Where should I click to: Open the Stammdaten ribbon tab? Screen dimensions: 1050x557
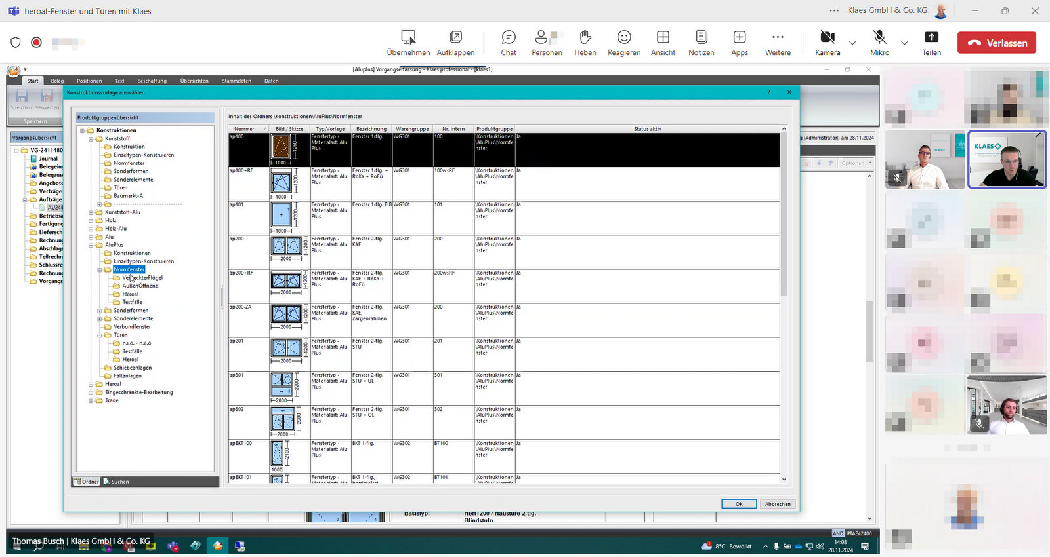click(236, 81)
